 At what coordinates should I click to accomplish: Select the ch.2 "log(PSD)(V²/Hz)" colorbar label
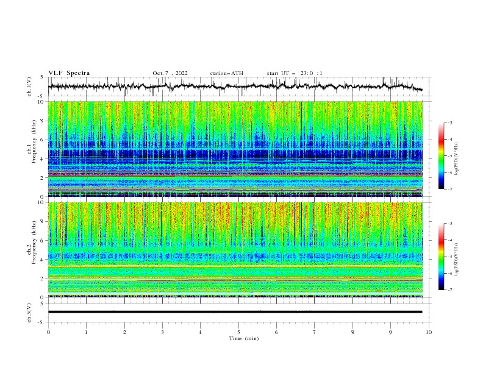(x=457, y=259)
